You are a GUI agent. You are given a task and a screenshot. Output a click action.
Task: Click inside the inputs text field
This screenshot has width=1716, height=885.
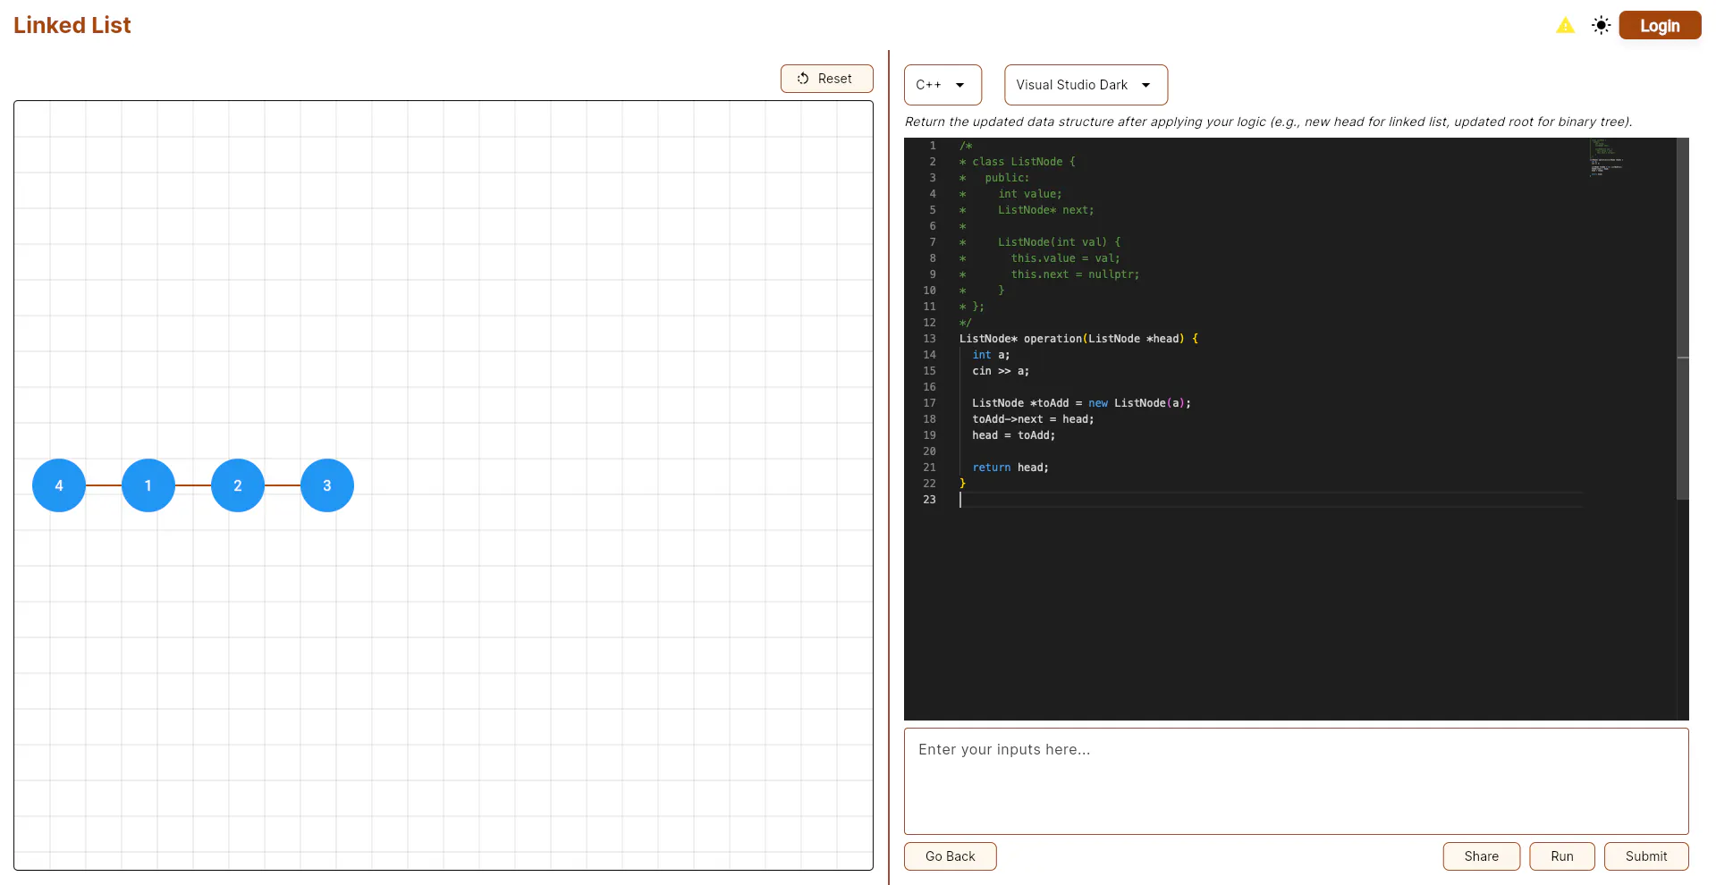click(x=1296, y=781)
